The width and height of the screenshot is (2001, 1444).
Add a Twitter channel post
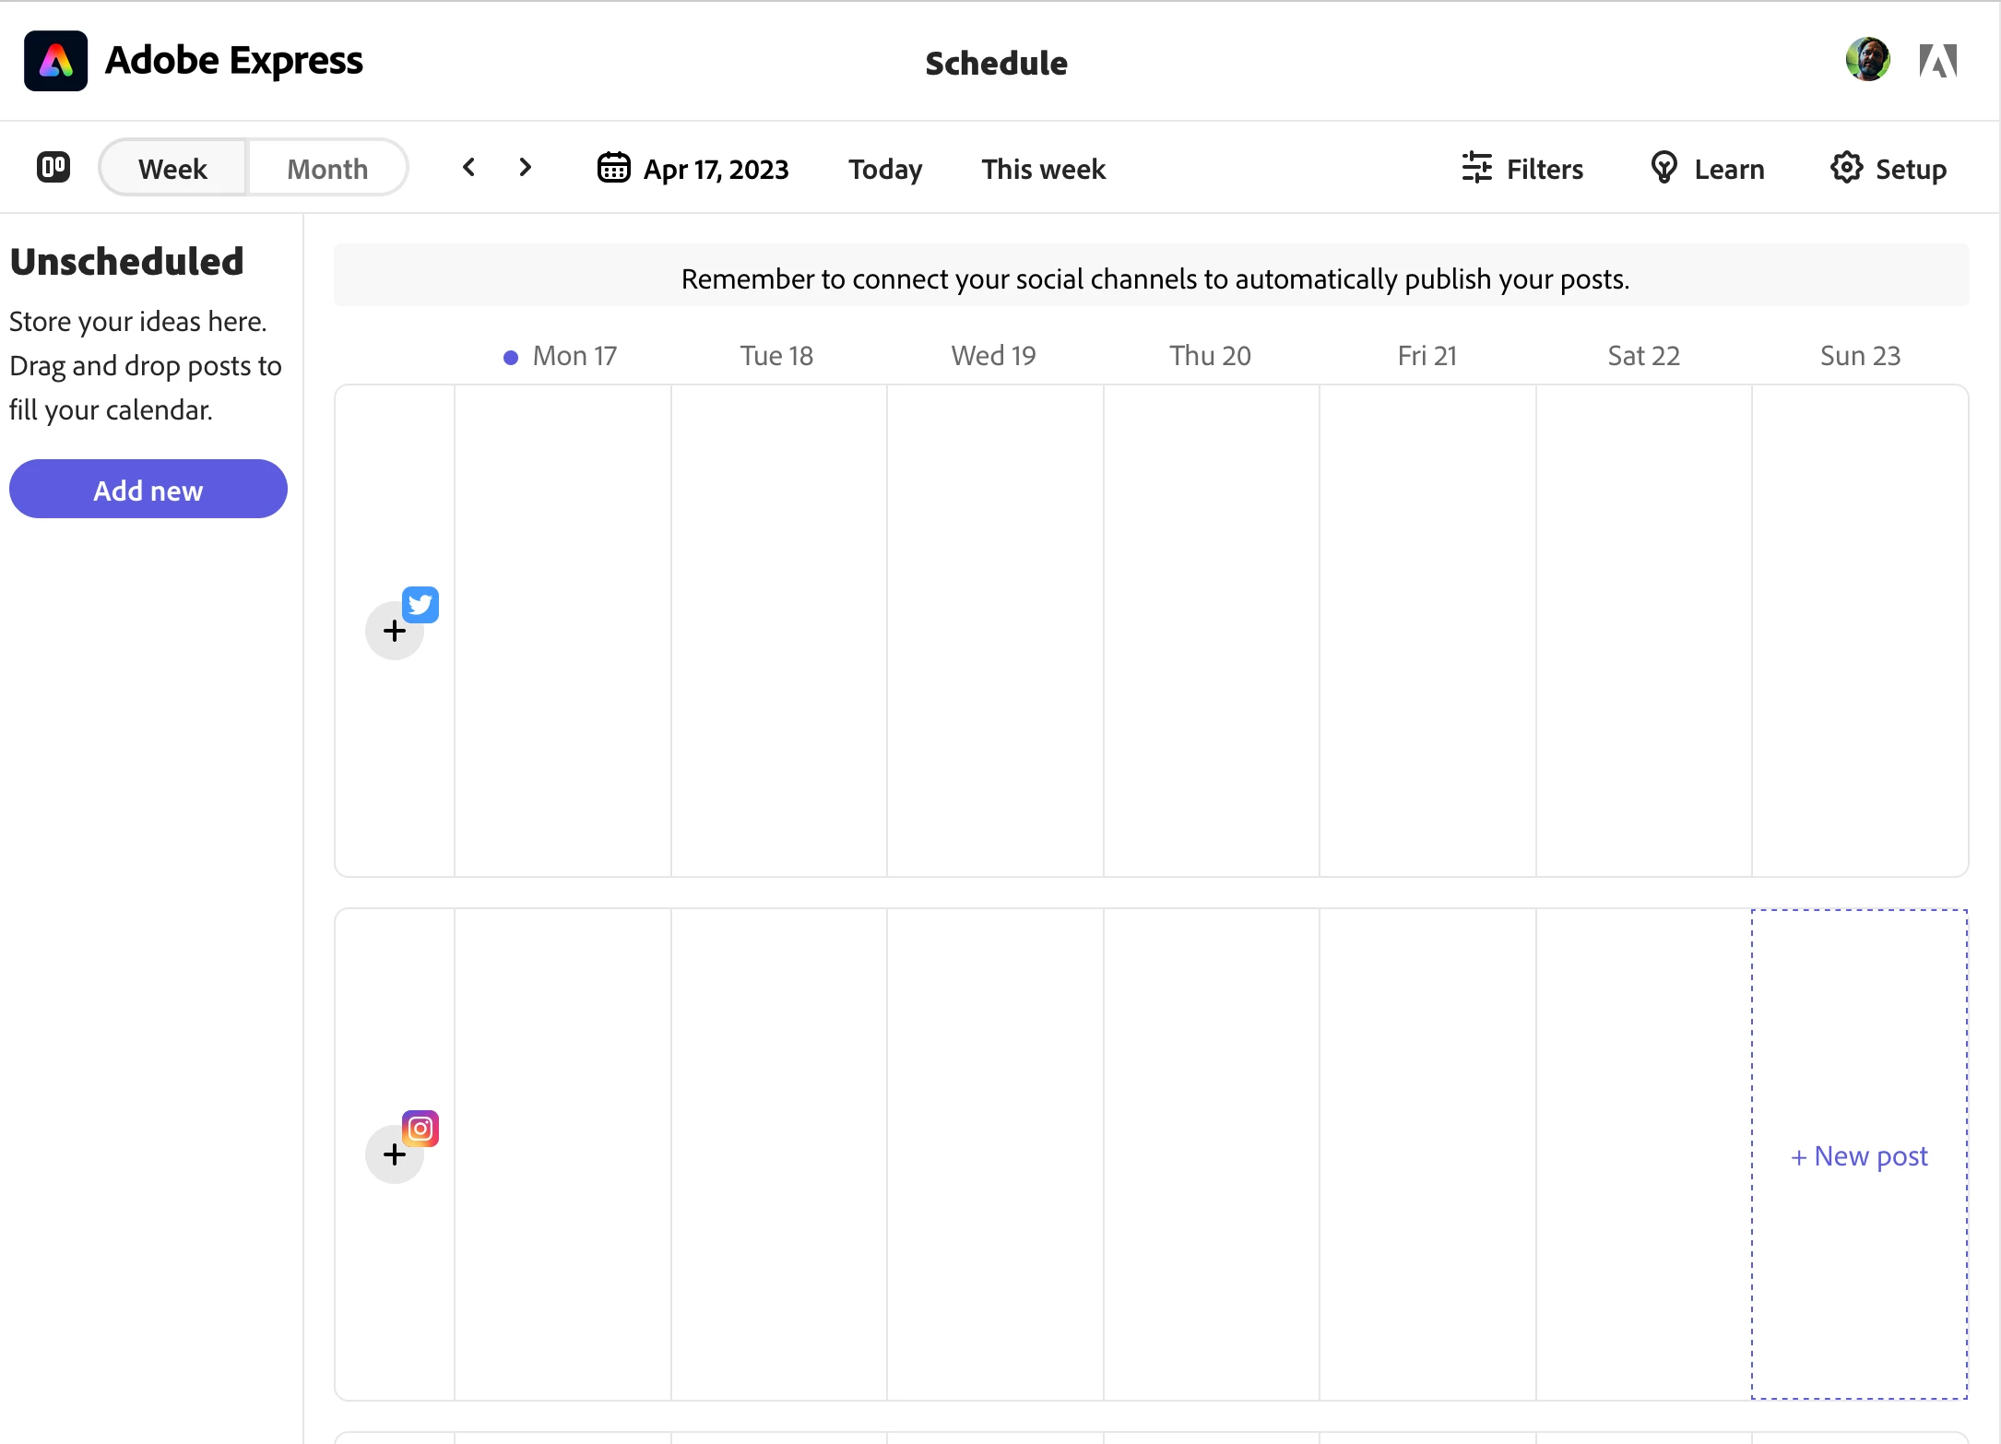pyautogui.click(x=395, y=632)
